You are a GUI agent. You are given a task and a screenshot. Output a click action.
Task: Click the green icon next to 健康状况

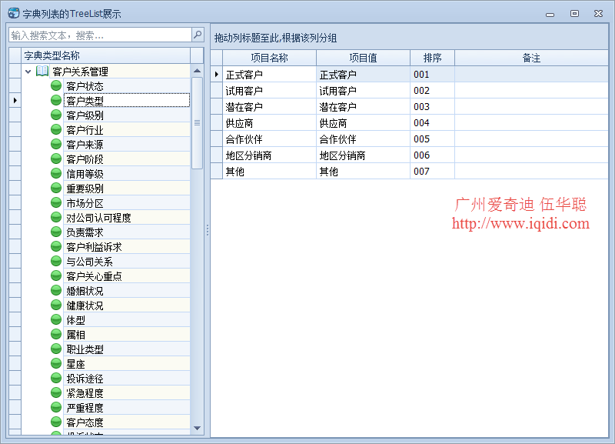tap(56, 305)
